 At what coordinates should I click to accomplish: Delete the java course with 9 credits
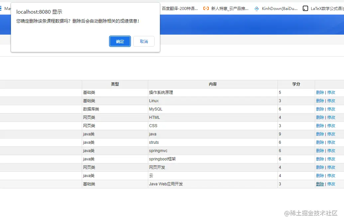pyautogui.click(x=320, y=134)
